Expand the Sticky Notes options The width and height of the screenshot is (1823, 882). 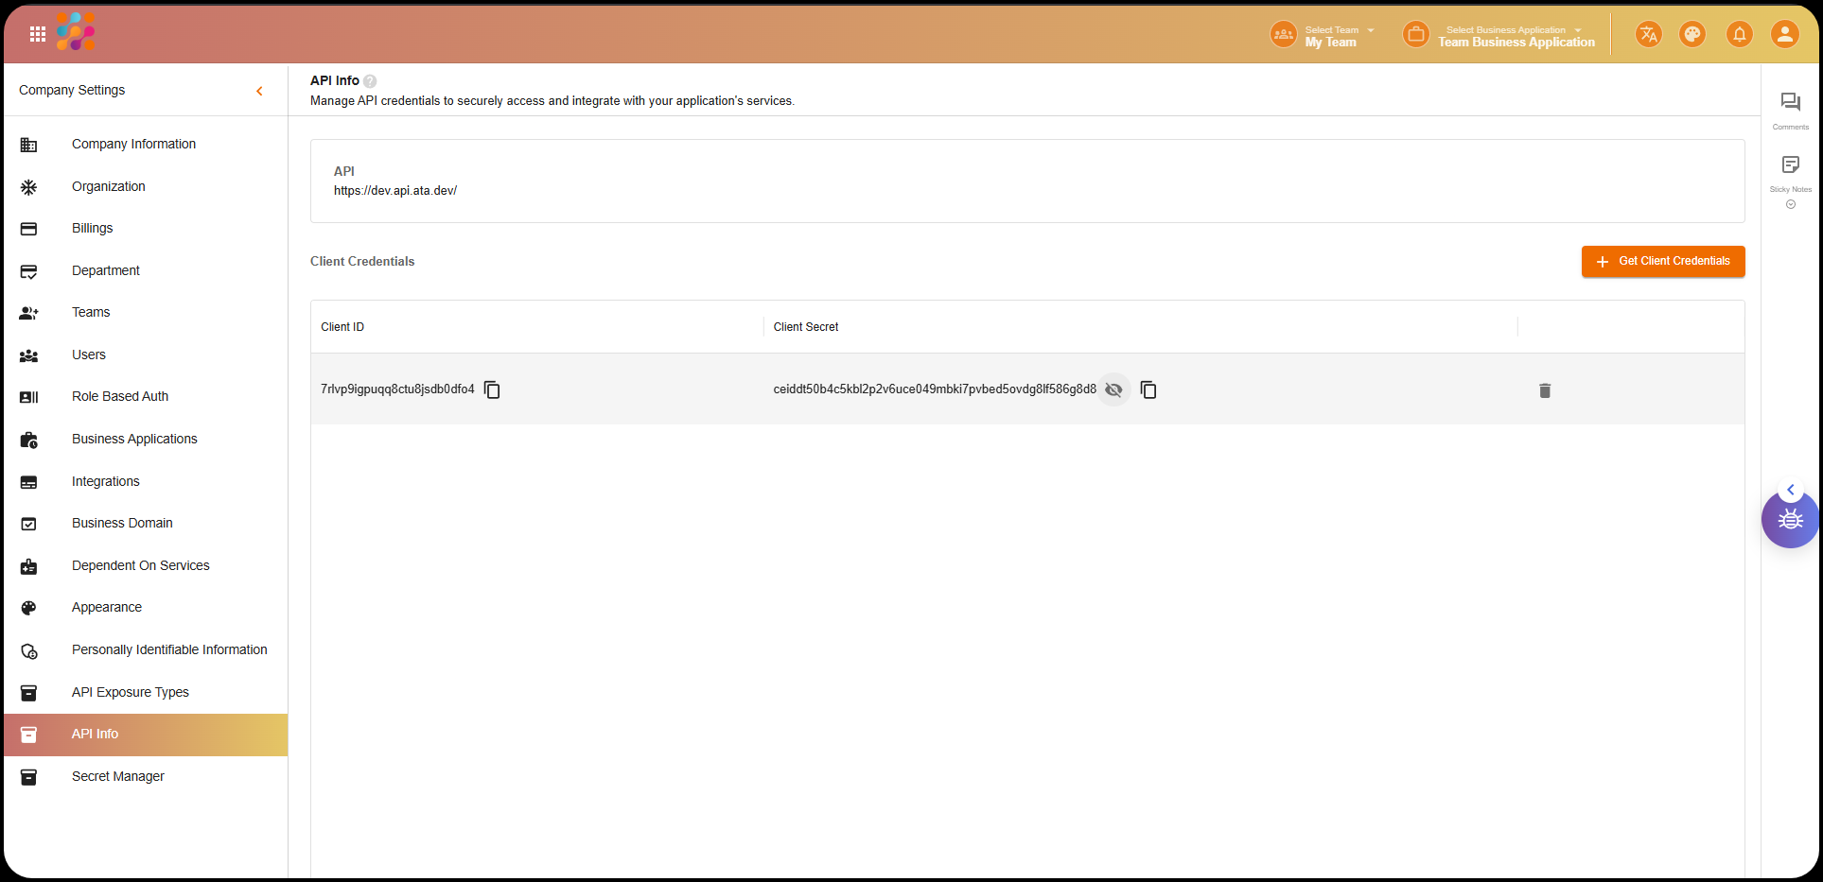(1791, 204)
